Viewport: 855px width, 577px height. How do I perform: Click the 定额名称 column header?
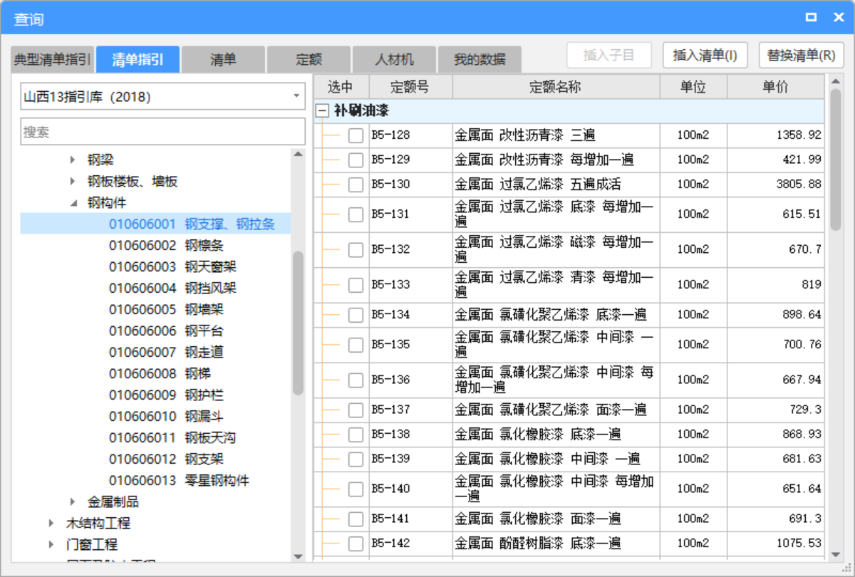tap(556, 88)
